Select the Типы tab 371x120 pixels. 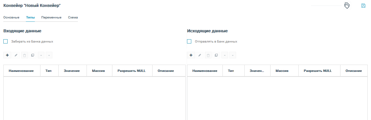(x=30, y=18)
